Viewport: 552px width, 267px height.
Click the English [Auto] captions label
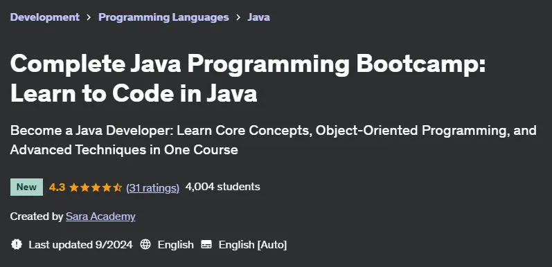pos(253,244)
